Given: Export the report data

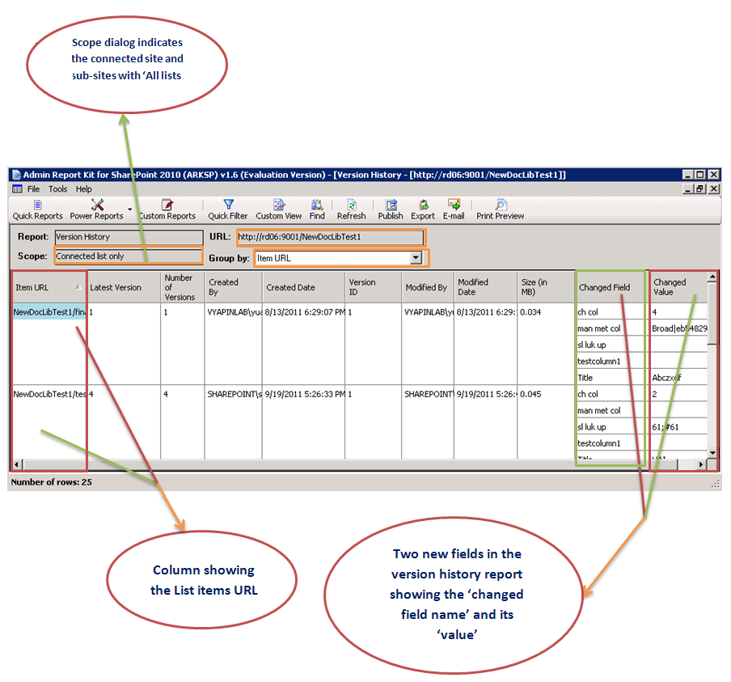Looking at the screenshot, I should tap(423, 210).
